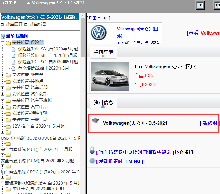This screenshot has width=220, height=194.
Task: Click the panel split arrows button at top-right edge
Action: point(217,5)
